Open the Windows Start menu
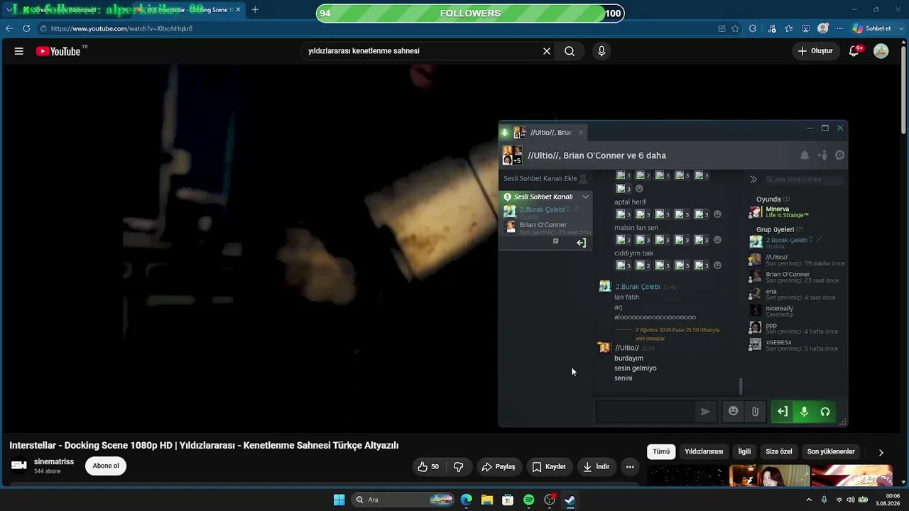The image size is (909, 511). [x=339, y=500]
